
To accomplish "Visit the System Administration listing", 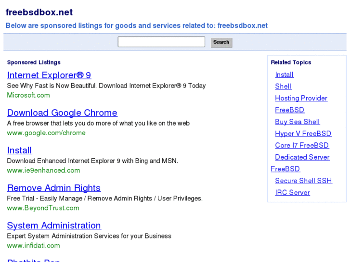I will pyautogui.click(x=53, y=225).
